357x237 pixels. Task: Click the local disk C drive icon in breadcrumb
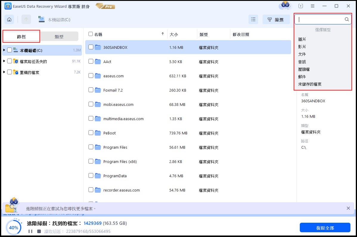[41, 19]
